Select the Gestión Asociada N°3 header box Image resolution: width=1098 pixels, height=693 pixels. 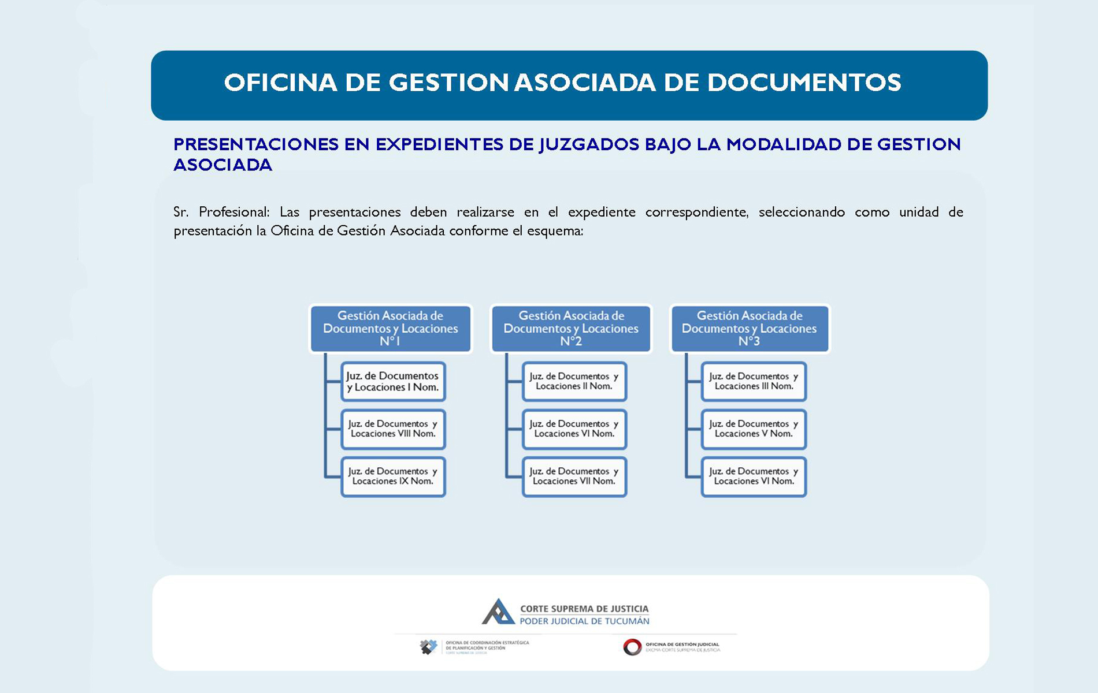(x=750, y=329)
